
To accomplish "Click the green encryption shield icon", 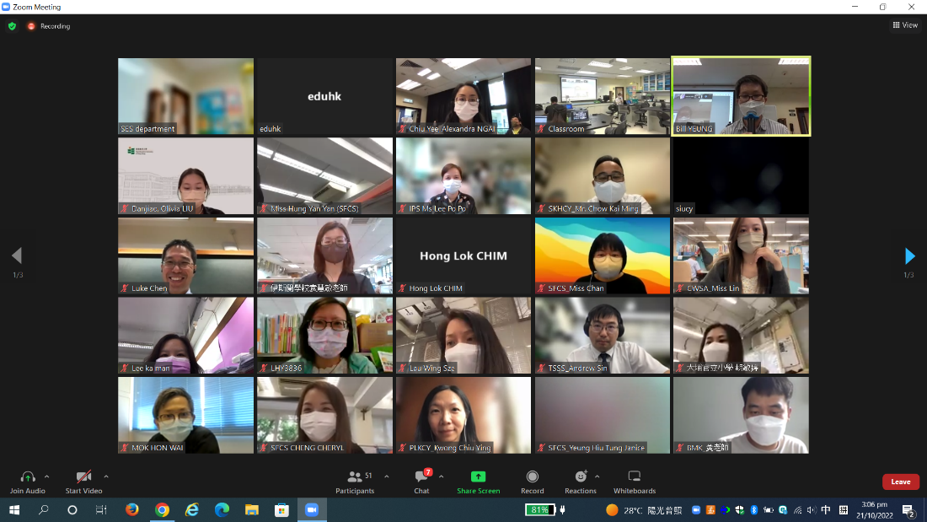I will click(x=12, y=26).
